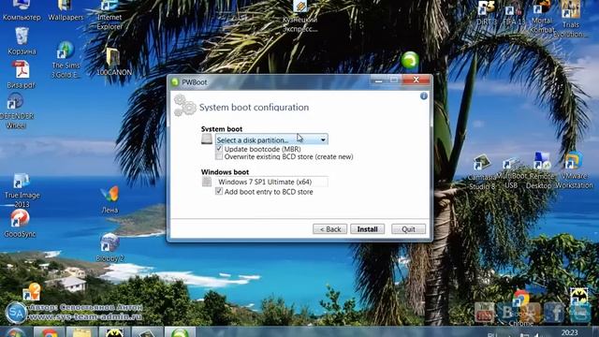Open the Компьютер desktop icon
This screenshot has width=599, height=337.
coord(22,10)
